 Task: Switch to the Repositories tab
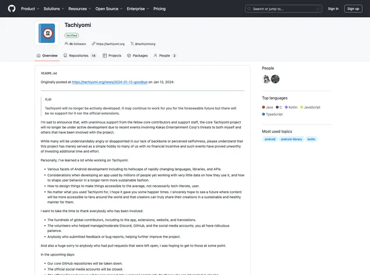click(80, 56)
